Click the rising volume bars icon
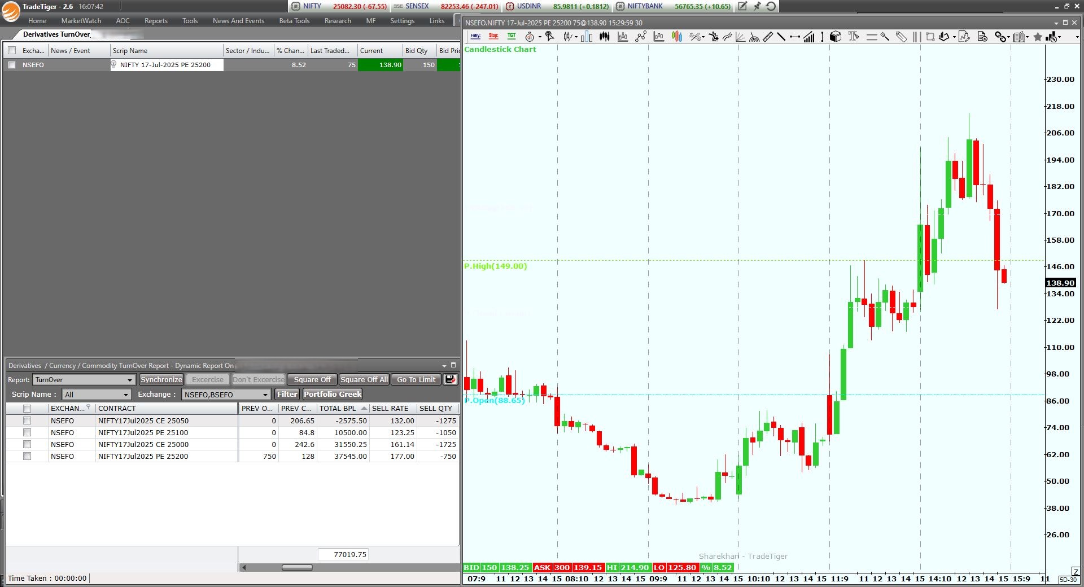The height and width of the screenshot is (587, 1084). coord(809,37)
